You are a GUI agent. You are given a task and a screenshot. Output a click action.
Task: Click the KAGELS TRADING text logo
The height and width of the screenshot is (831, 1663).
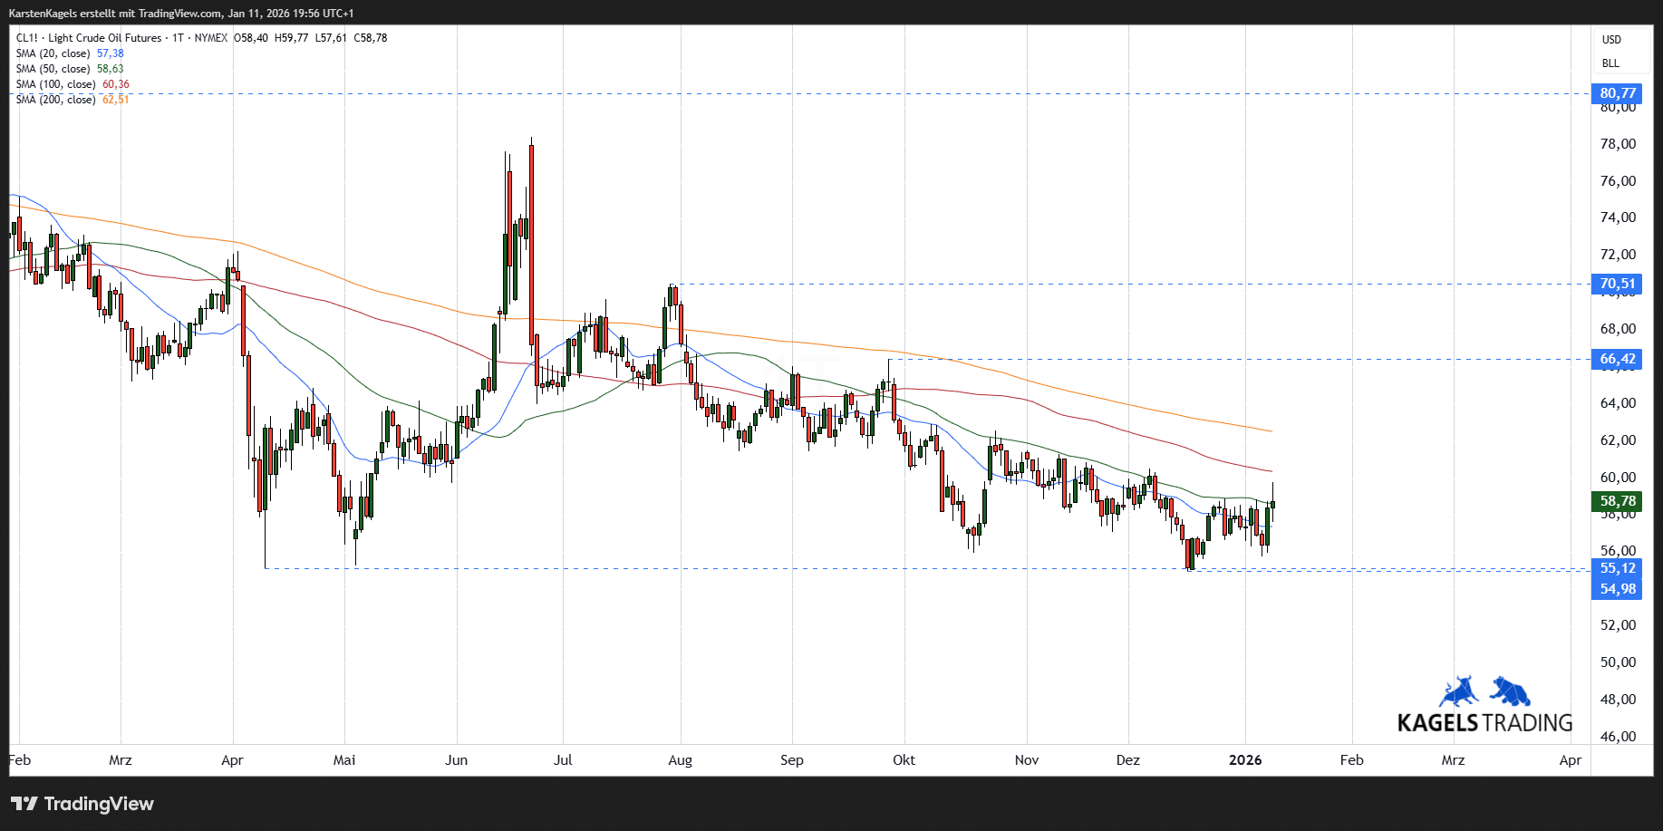[1484, 723]
